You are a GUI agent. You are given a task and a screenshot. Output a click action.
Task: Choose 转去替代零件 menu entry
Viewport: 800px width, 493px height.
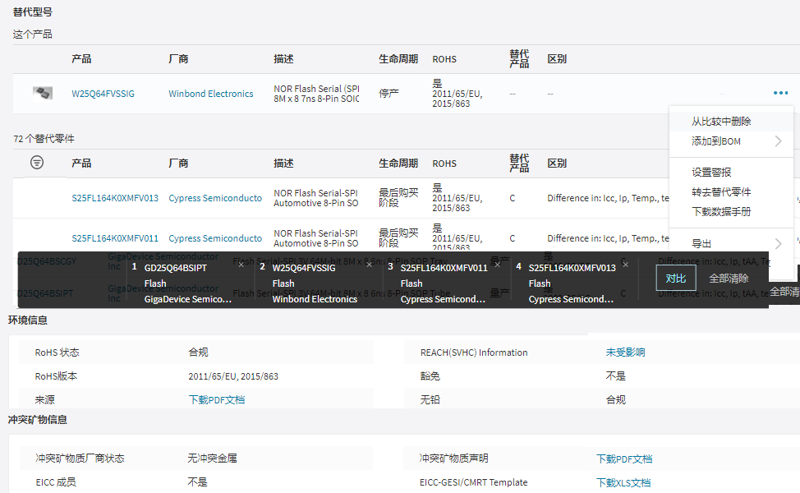(x=721, y=192)
